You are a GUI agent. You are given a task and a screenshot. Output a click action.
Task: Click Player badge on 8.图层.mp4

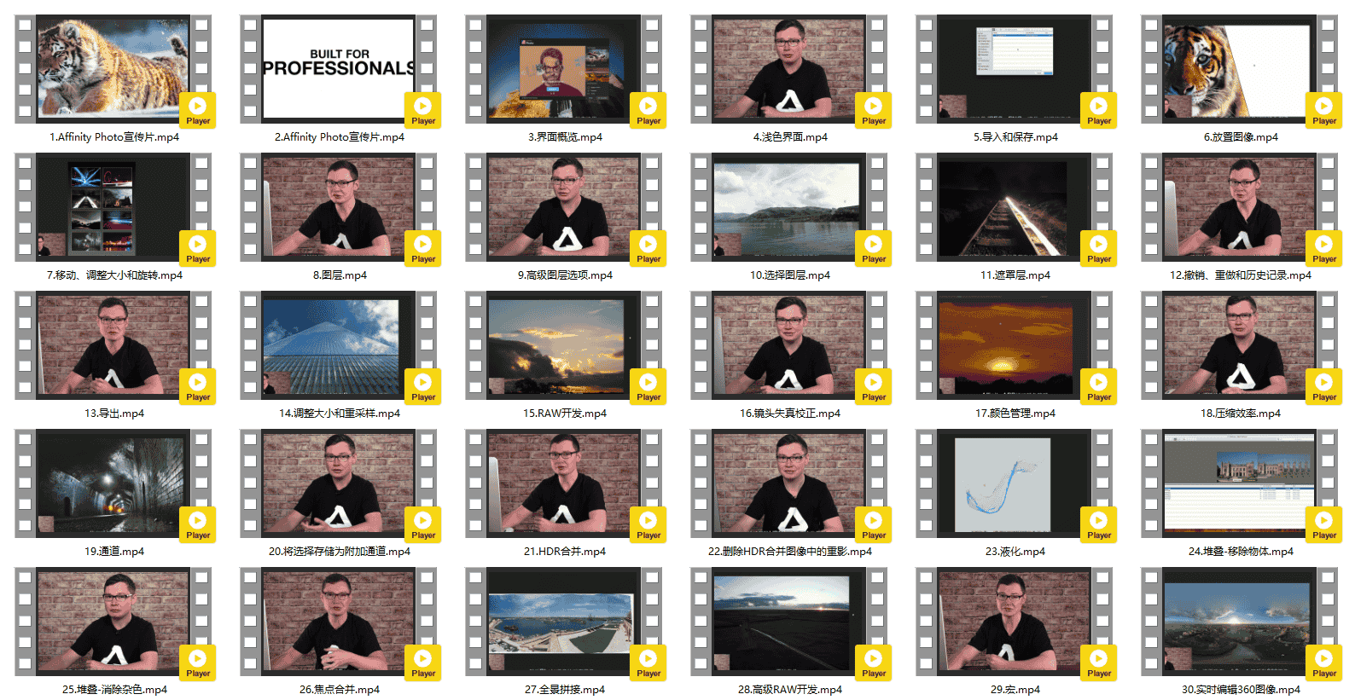[x=423, y=248]
